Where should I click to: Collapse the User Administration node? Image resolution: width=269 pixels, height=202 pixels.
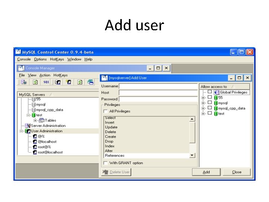tap(21, 131)
